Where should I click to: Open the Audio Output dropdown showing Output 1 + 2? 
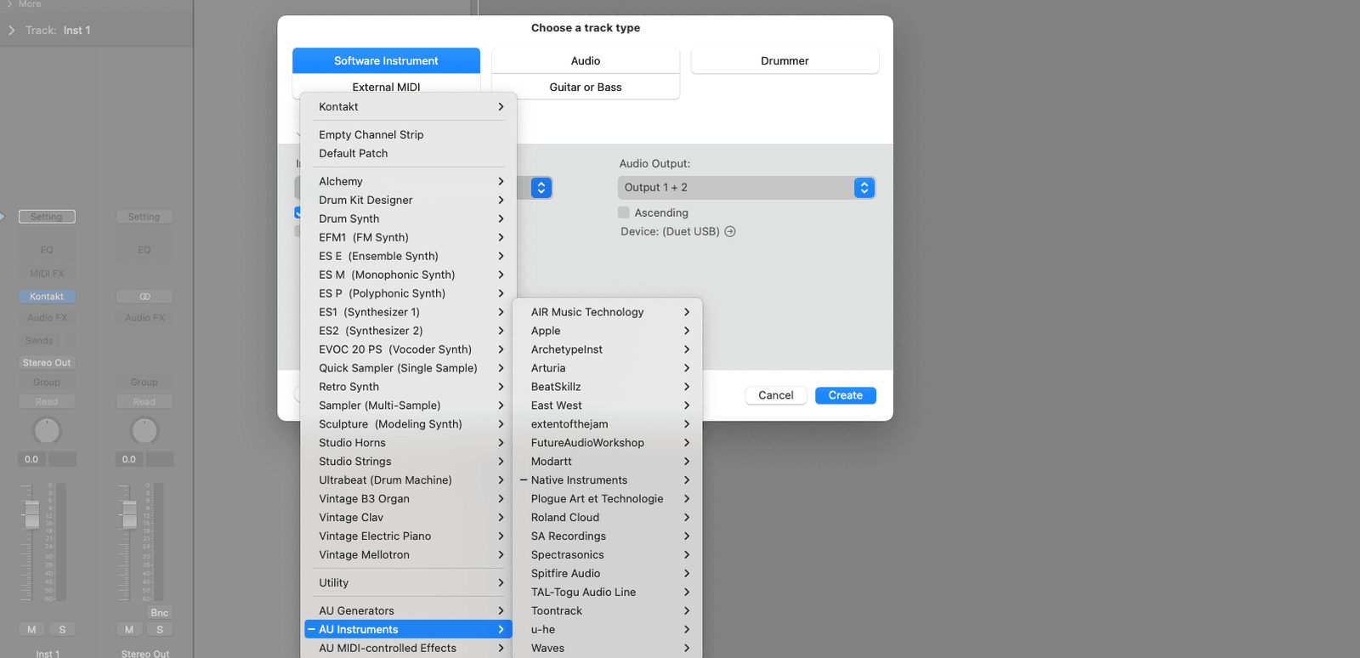click(746, 188)
